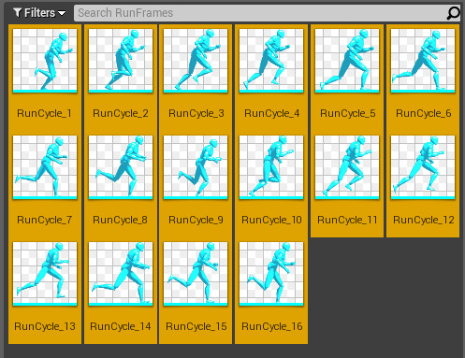This screenshot has height=358, width=465.
Task: Click the RunCycle_9 name label
Action: (196, 220)
